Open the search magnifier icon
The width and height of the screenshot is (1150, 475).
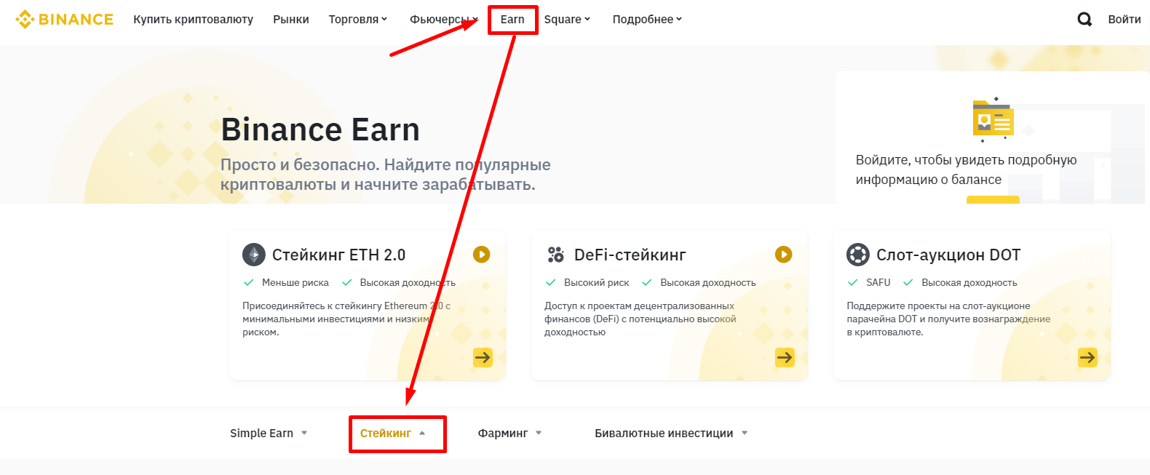1084,20
